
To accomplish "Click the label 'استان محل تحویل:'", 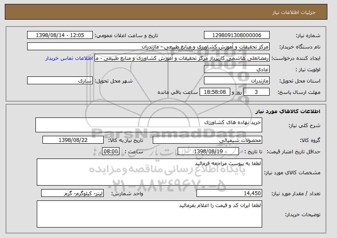I will 300,81.
